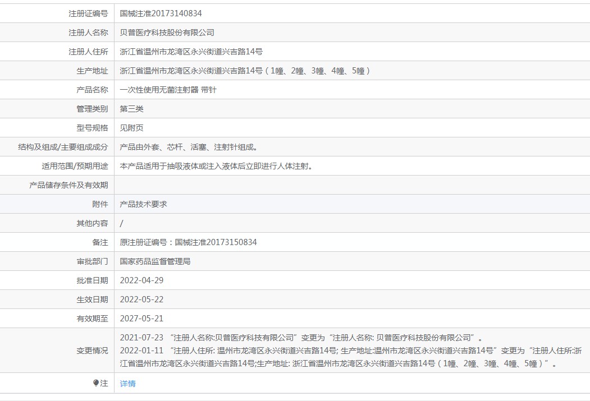Click the 产品名称 label
This screenshot has width=590, height=401.
92,90
